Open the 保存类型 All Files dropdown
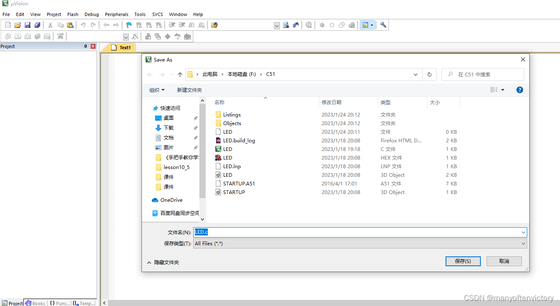 pos(523,244)
